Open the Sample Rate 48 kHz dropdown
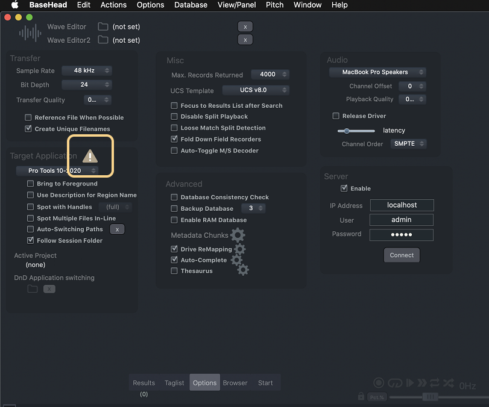 pos(87,70)
